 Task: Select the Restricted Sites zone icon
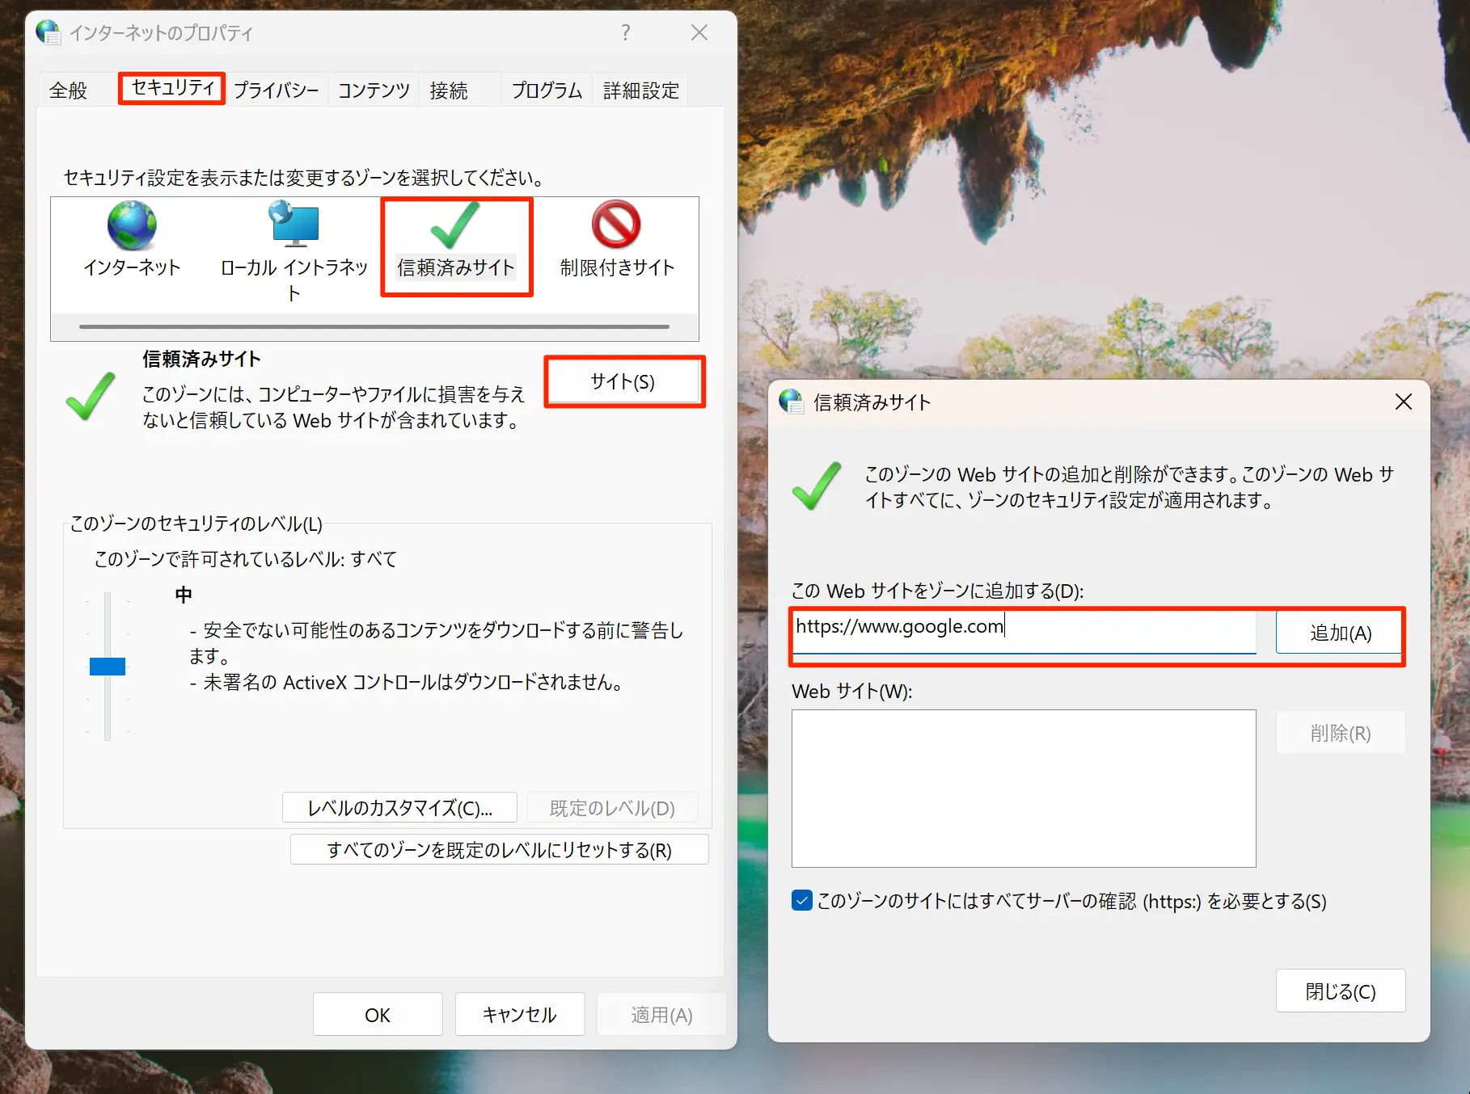(x=616, y=226)
